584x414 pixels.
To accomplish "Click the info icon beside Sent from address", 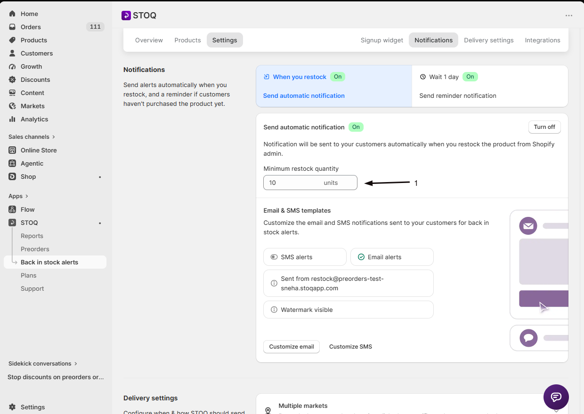I will click(274, 283).
